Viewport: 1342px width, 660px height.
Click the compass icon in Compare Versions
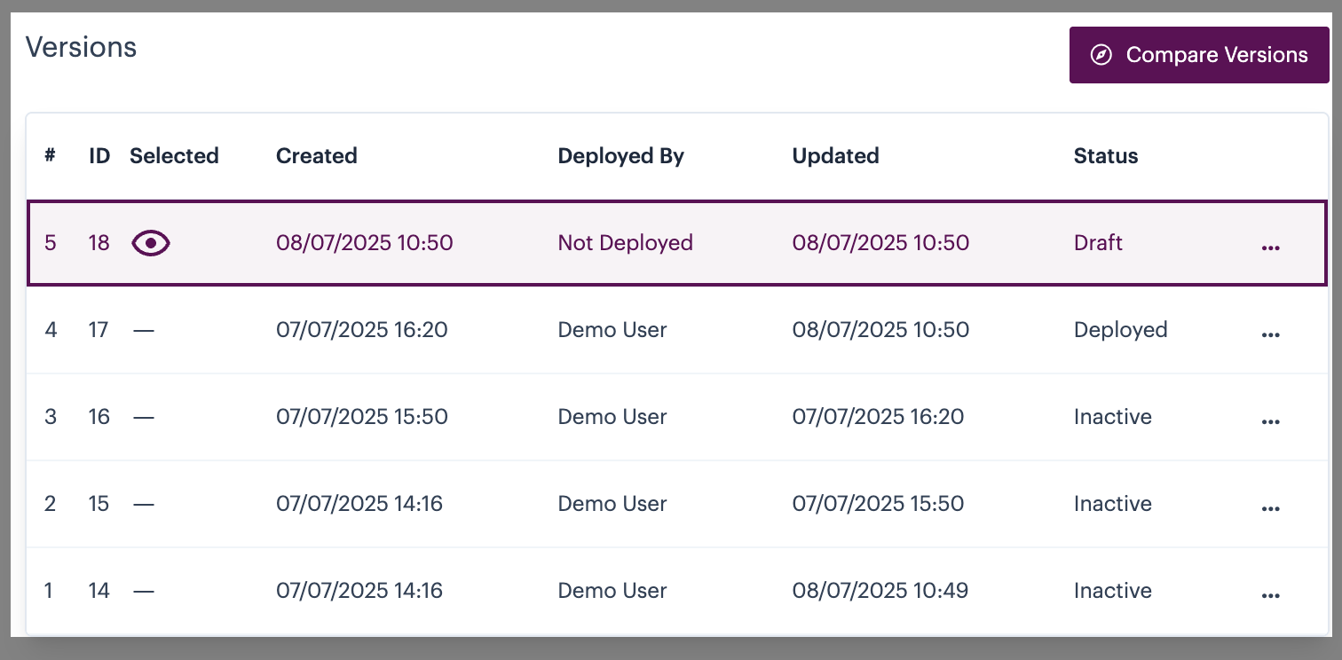point(1101,55)
